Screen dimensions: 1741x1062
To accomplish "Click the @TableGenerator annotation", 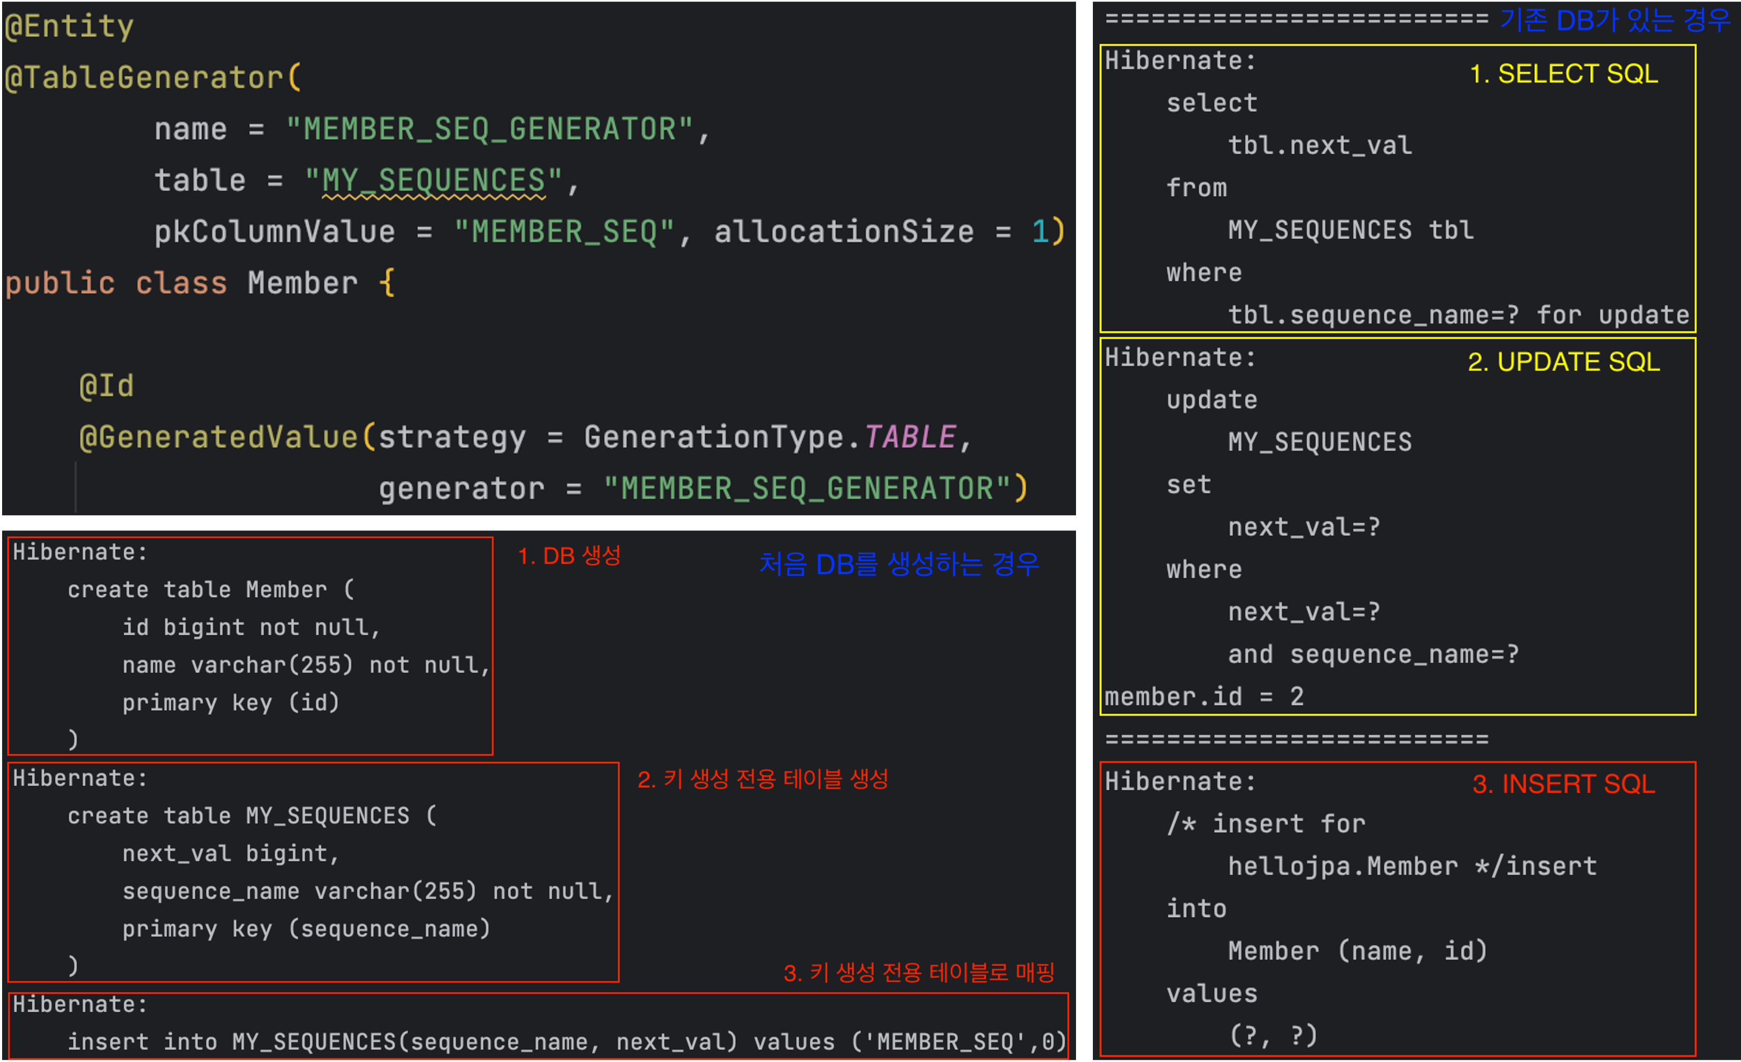I will [x=143, y=78].
